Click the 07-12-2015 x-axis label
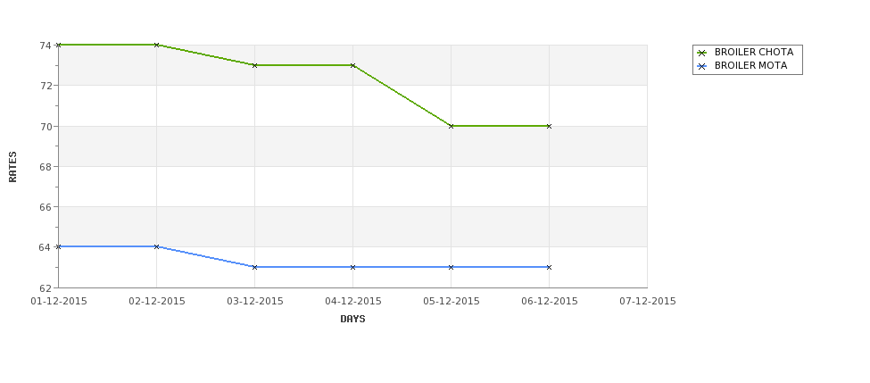 coord(648,302)
